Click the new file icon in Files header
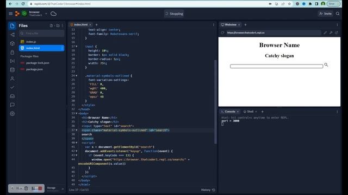The height and width of the screenshot is (195, 348). click(51, 25)
